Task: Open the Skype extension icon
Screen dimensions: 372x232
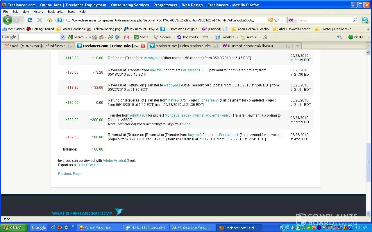Action: point(365,20)
